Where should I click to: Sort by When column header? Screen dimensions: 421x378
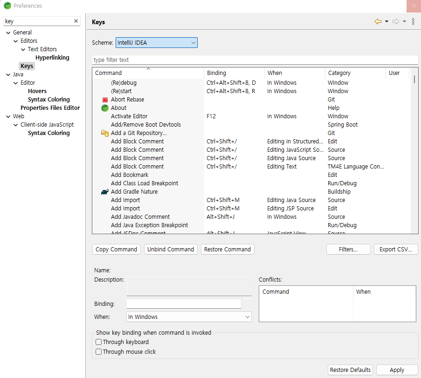tap(295, 73)
